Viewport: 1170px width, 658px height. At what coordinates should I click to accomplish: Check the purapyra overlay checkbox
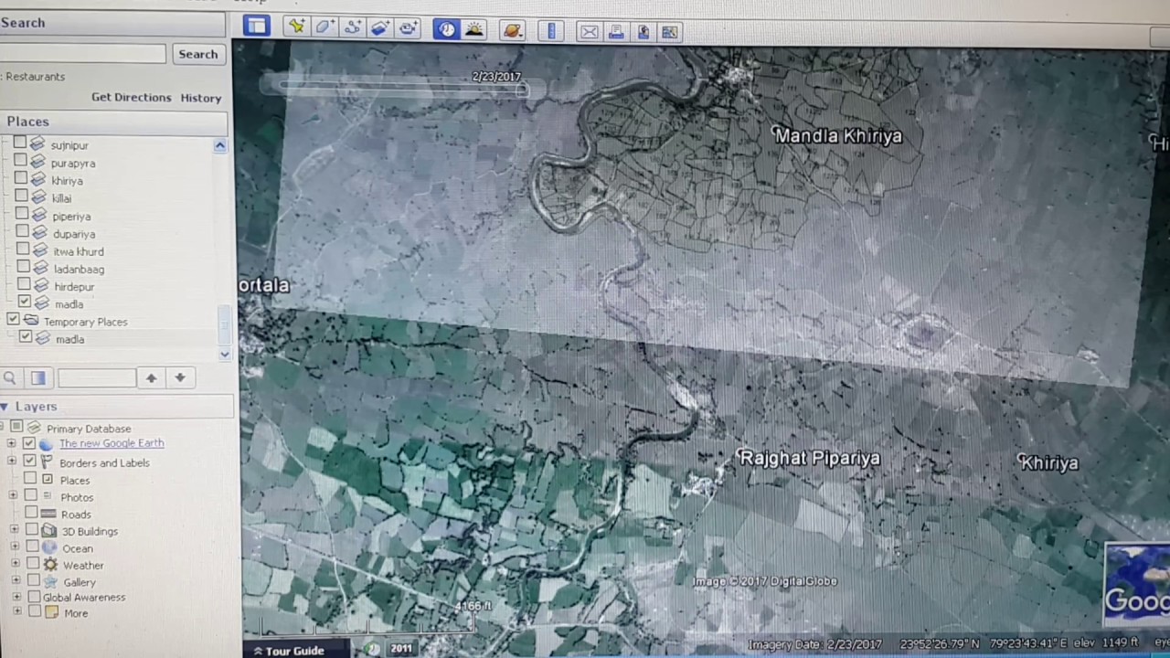pyautogui.click(x=20, y=161)
